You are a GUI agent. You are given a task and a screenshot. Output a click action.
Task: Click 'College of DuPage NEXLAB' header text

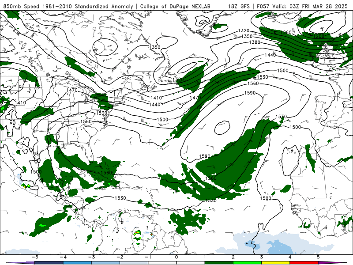[x=175, y=6]
